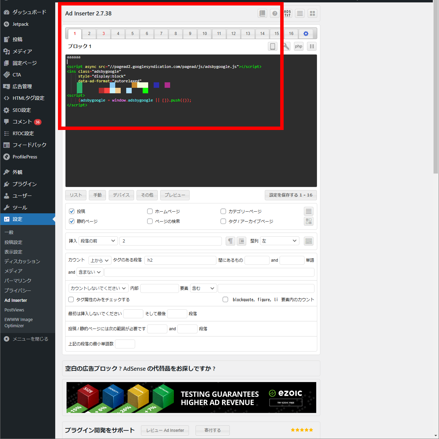The image size is (439, 439).
Task: Click the Ezoic banner advertisement
Action: click(191, 398)
